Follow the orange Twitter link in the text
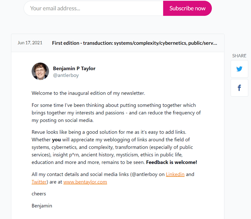Viewport: 251px width, 219px height. [x=39, y=182]
